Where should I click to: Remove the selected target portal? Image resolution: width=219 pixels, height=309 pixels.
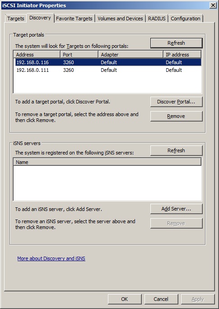(176, 116)
